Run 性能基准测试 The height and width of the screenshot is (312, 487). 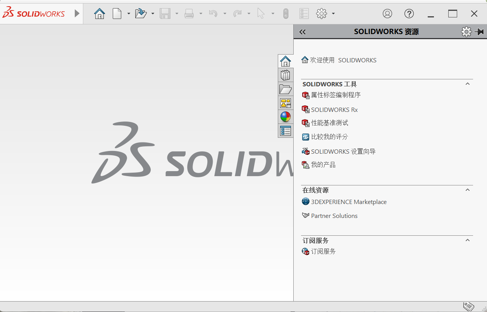tap(325, 123)
